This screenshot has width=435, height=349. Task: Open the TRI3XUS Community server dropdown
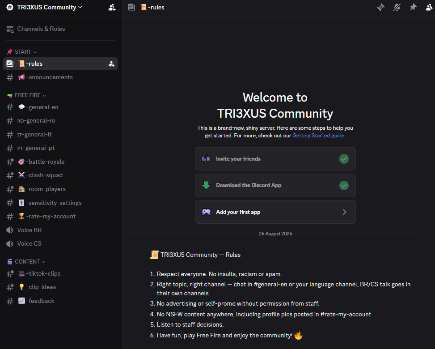[x=49, y=8]
